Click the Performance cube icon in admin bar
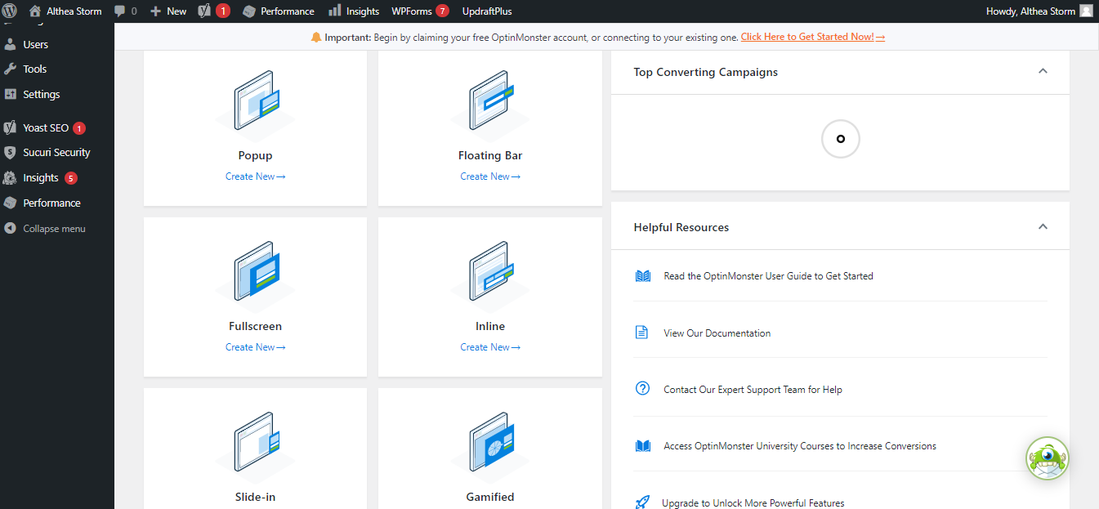1099x509 pixels. (249, 11)
